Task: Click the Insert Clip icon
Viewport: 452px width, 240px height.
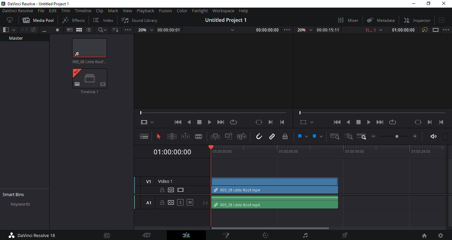Action: 215,136
